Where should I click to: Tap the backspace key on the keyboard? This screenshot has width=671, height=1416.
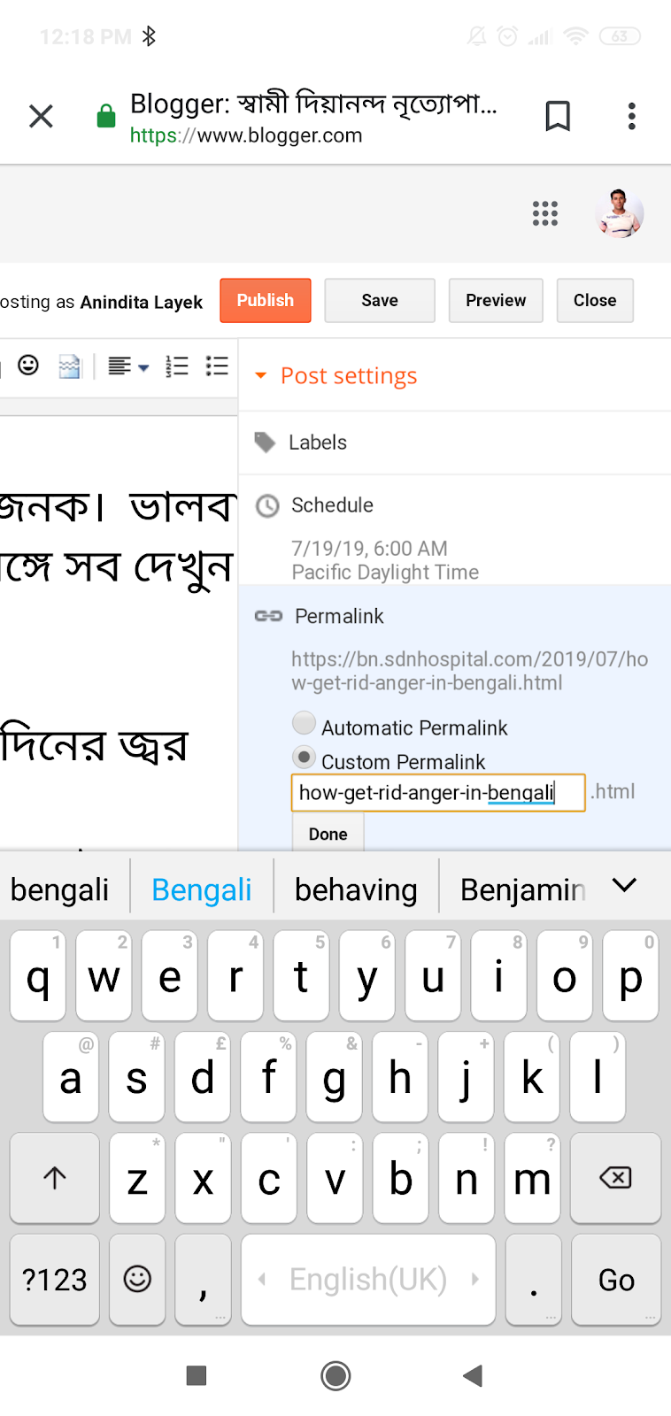pos(615,1178)
